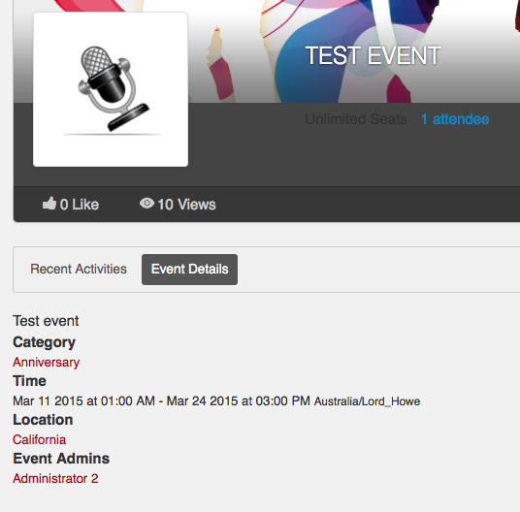The width and height of the screenshot is (520, 512).
Task: Click the Location heading
Action: pyautogui.click(x=43, y=420)
